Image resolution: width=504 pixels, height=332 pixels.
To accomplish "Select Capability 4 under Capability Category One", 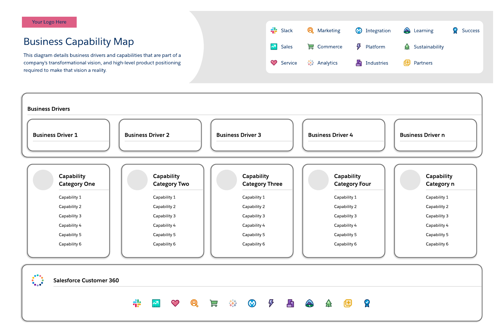I will click(70, 225).
